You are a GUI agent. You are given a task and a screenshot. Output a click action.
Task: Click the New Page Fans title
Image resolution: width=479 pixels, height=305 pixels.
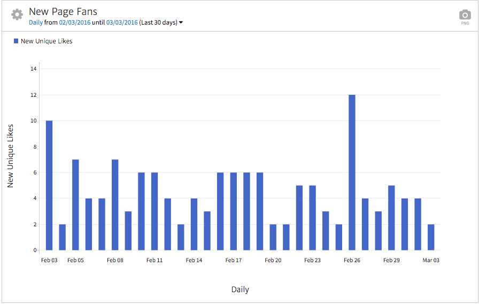coord(63,11)
